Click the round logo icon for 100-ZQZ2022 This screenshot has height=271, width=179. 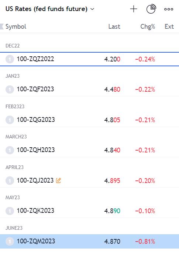point(10,59)
